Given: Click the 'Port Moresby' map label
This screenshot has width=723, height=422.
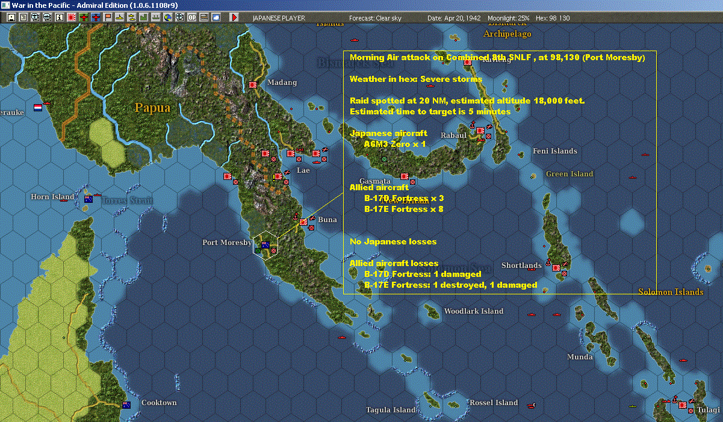Looking at the screenshot, I should click(x=226, y=243).
